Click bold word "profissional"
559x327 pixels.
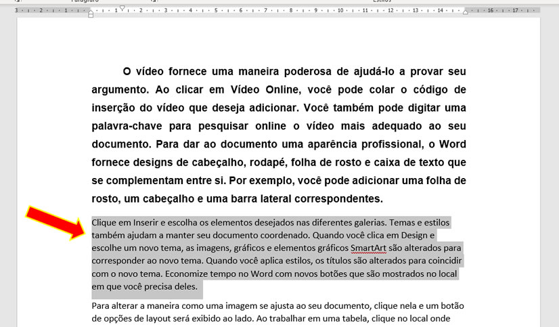tap(392, 144)
